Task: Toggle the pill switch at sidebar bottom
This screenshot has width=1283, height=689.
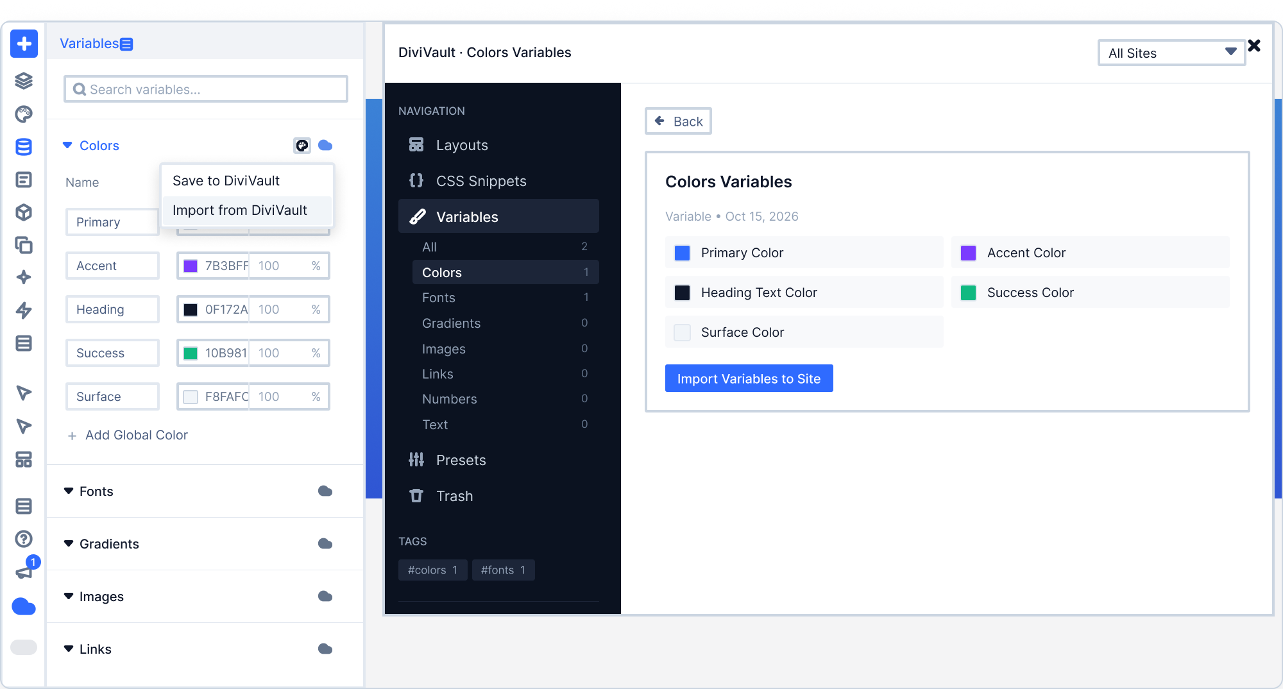Action: coord(24,647)
